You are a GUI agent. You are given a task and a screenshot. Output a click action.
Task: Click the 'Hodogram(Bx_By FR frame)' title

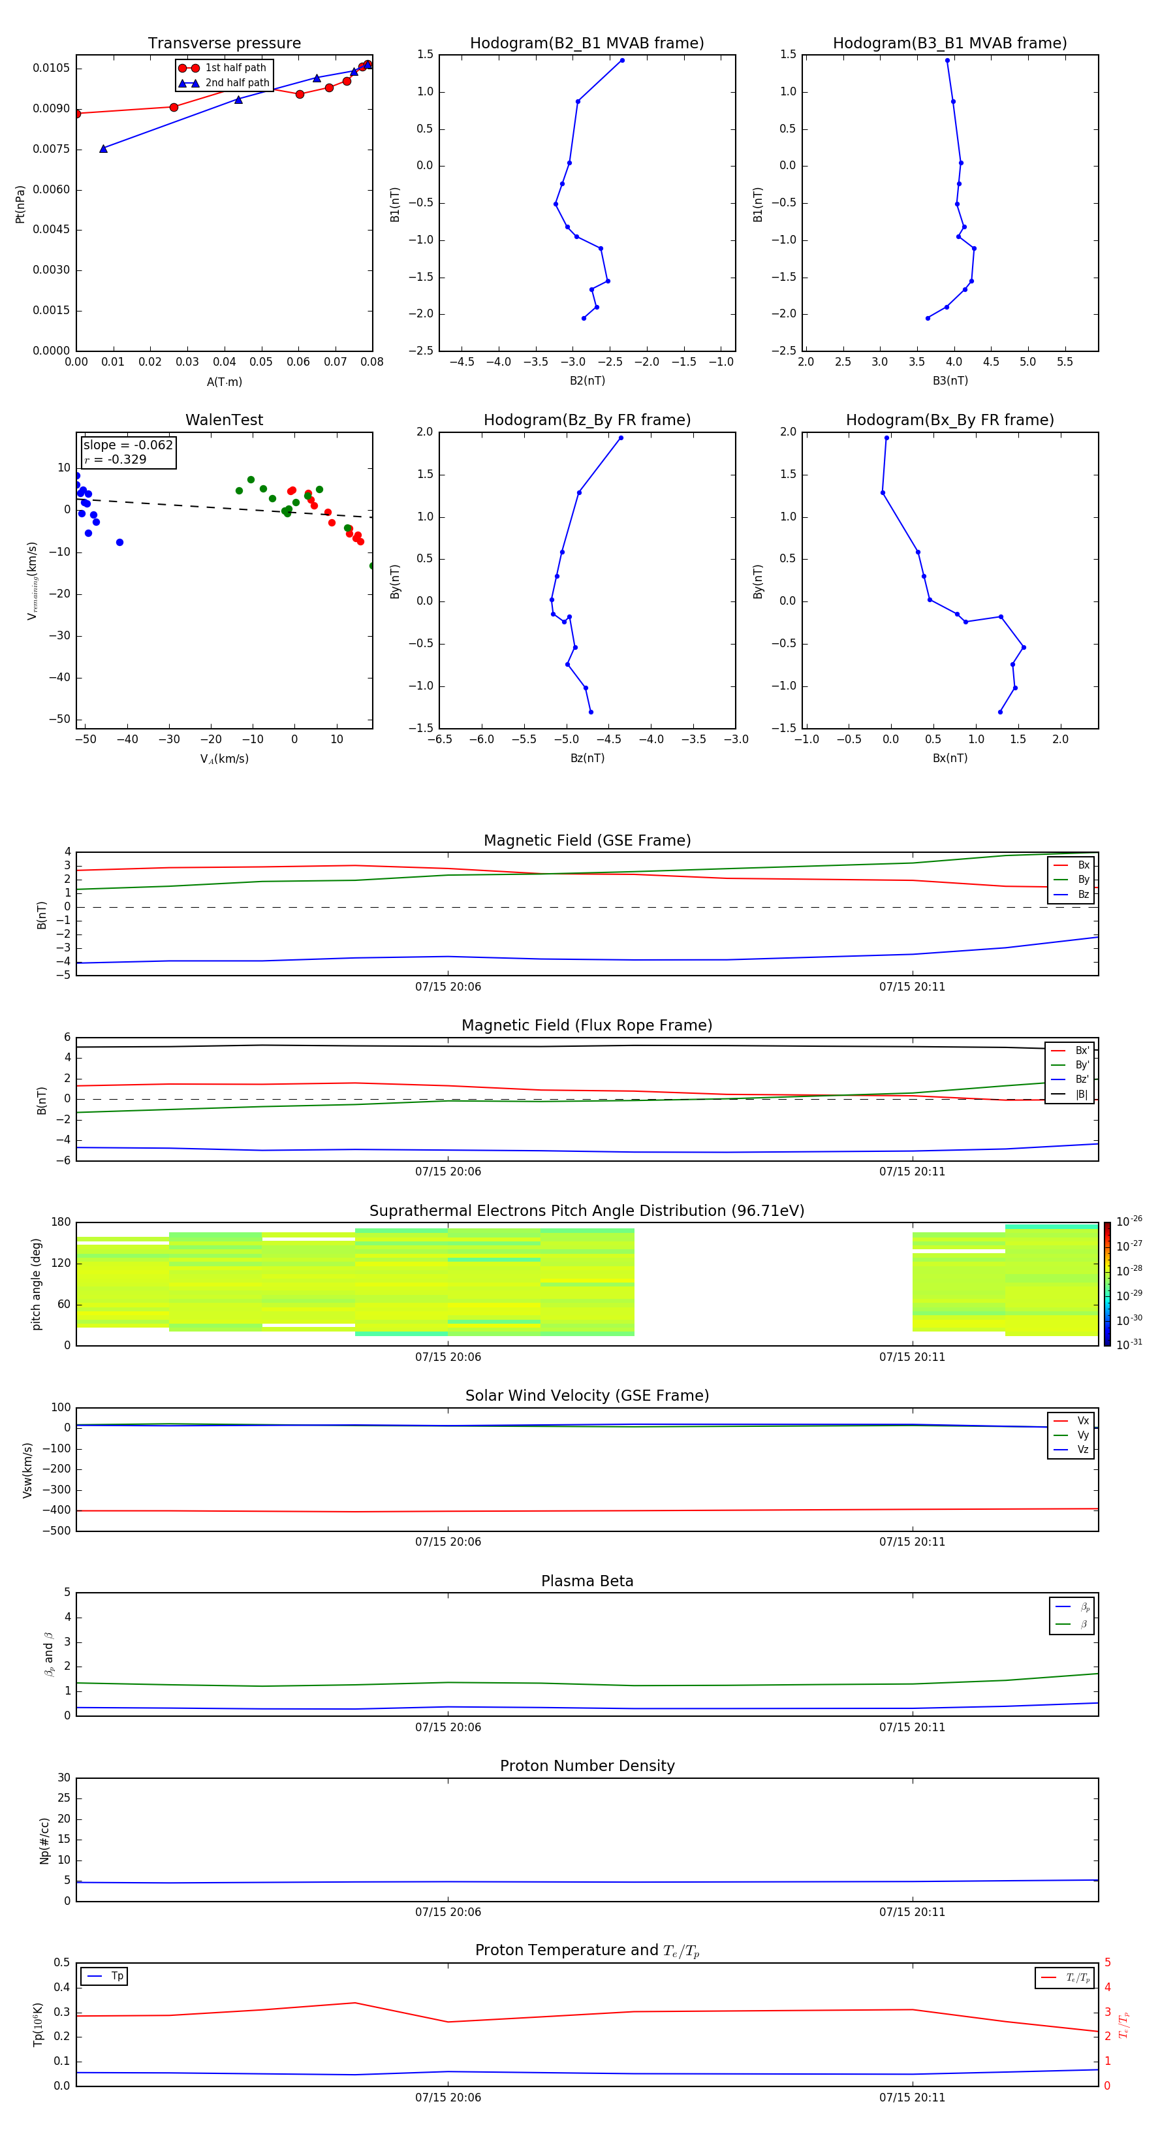point(950,420)
